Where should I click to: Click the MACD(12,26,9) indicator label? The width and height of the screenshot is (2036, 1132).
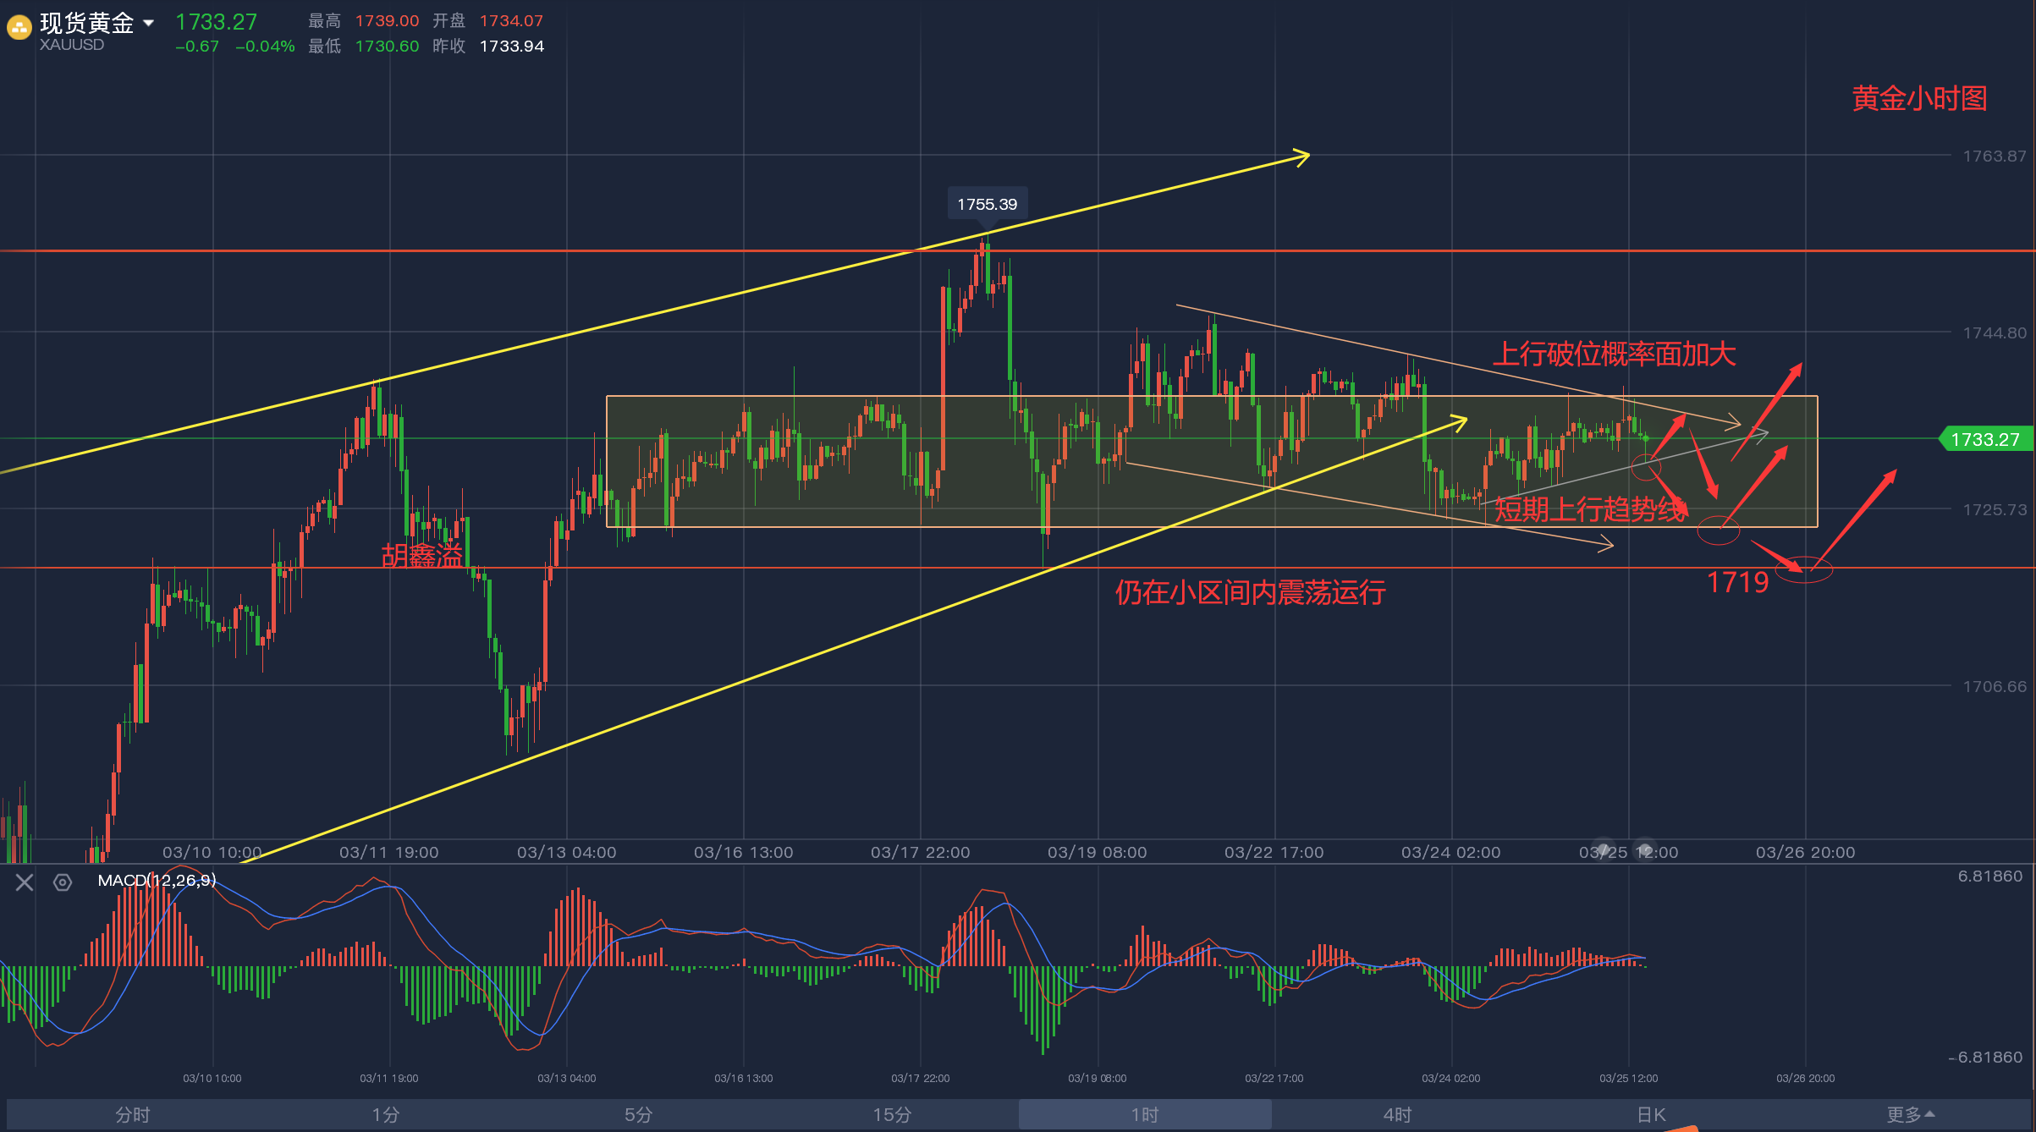[157, 880]
